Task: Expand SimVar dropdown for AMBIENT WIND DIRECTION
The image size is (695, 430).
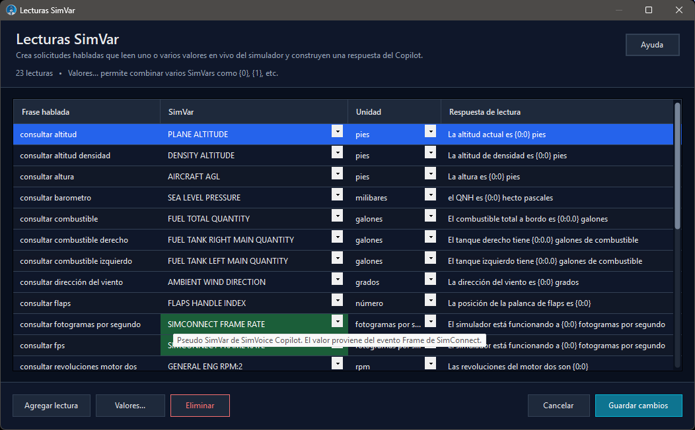Action: pyautogui.click(x=338, y=279)
